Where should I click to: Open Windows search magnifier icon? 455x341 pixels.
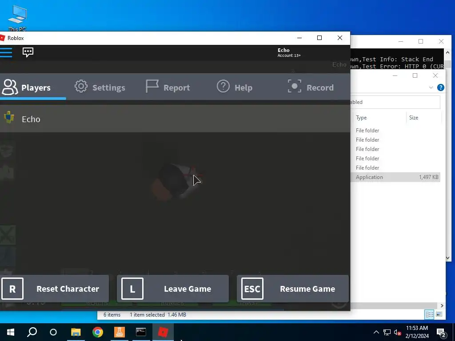tap(32, 332)
